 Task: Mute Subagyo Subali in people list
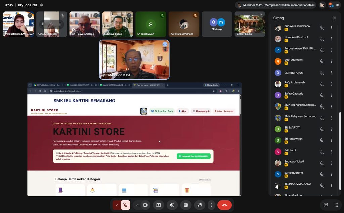click(321, 163)
